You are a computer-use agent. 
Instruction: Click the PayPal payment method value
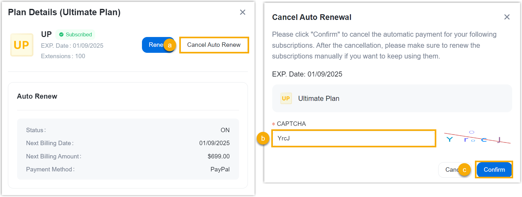pyautogui.click(x=220, y=169)
